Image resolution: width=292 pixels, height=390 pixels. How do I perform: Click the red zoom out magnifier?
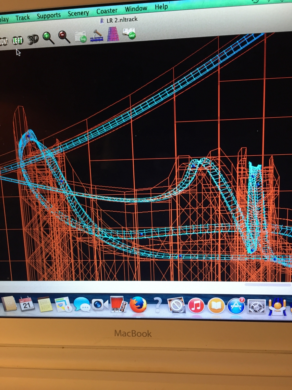tap(64, 37)
